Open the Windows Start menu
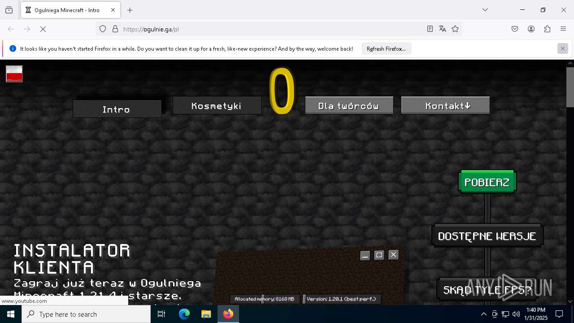 click(x=11, y=314)
